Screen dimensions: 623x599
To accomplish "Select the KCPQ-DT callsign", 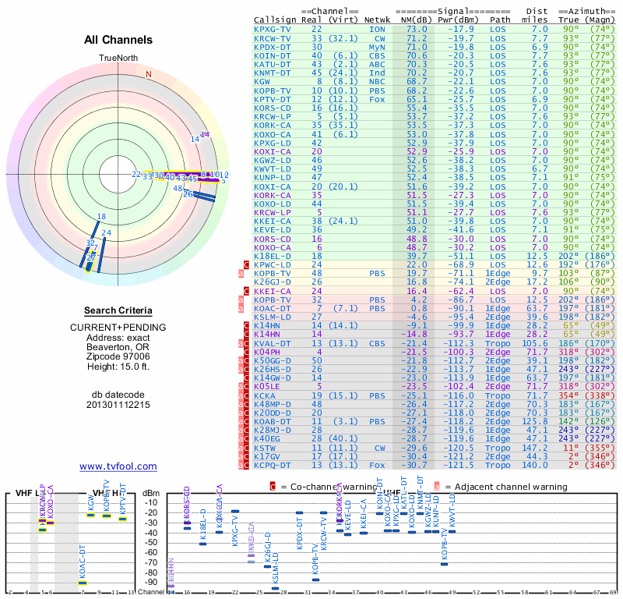I will 273,465.
